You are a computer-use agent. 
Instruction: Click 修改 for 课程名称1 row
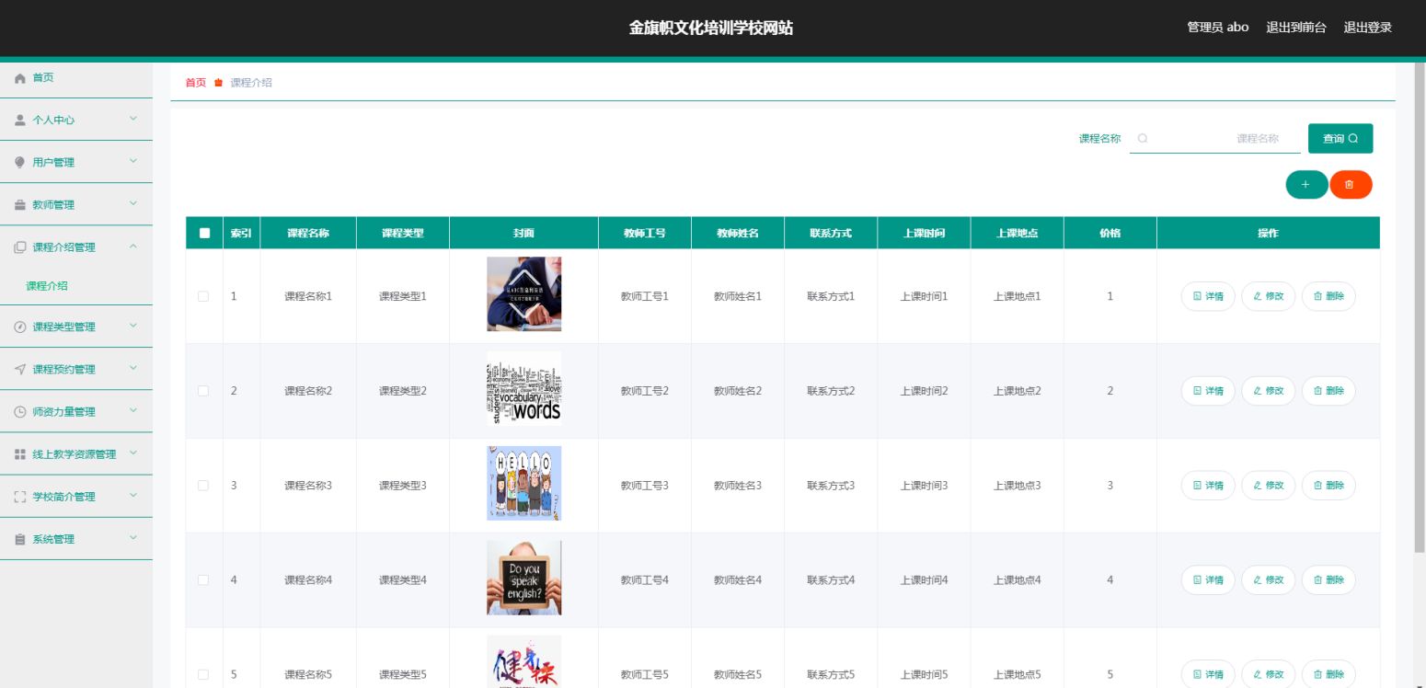click(1268, 296)
